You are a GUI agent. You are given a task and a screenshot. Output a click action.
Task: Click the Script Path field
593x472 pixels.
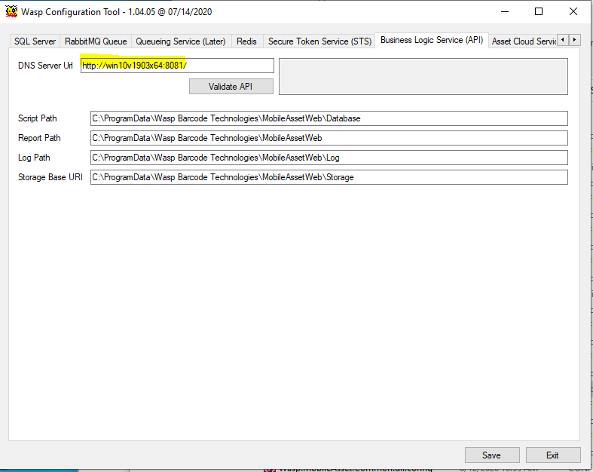click(x=329, y=118)
